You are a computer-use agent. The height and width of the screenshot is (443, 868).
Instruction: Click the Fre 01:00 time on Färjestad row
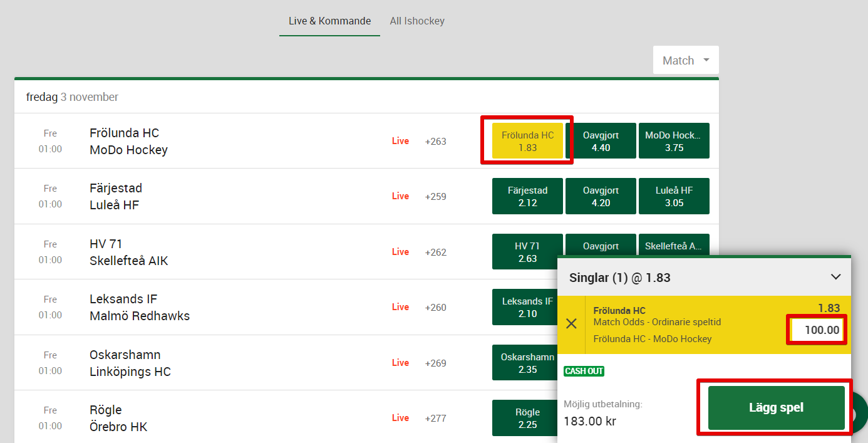point(50,196)
